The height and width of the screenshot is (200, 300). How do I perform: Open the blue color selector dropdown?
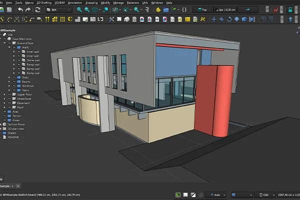click(242, 195)
